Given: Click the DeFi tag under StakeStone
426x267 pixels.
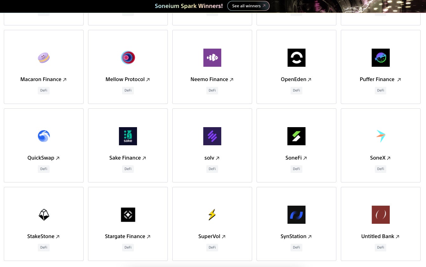Looking at the screenshot, I should coord(44,248).
